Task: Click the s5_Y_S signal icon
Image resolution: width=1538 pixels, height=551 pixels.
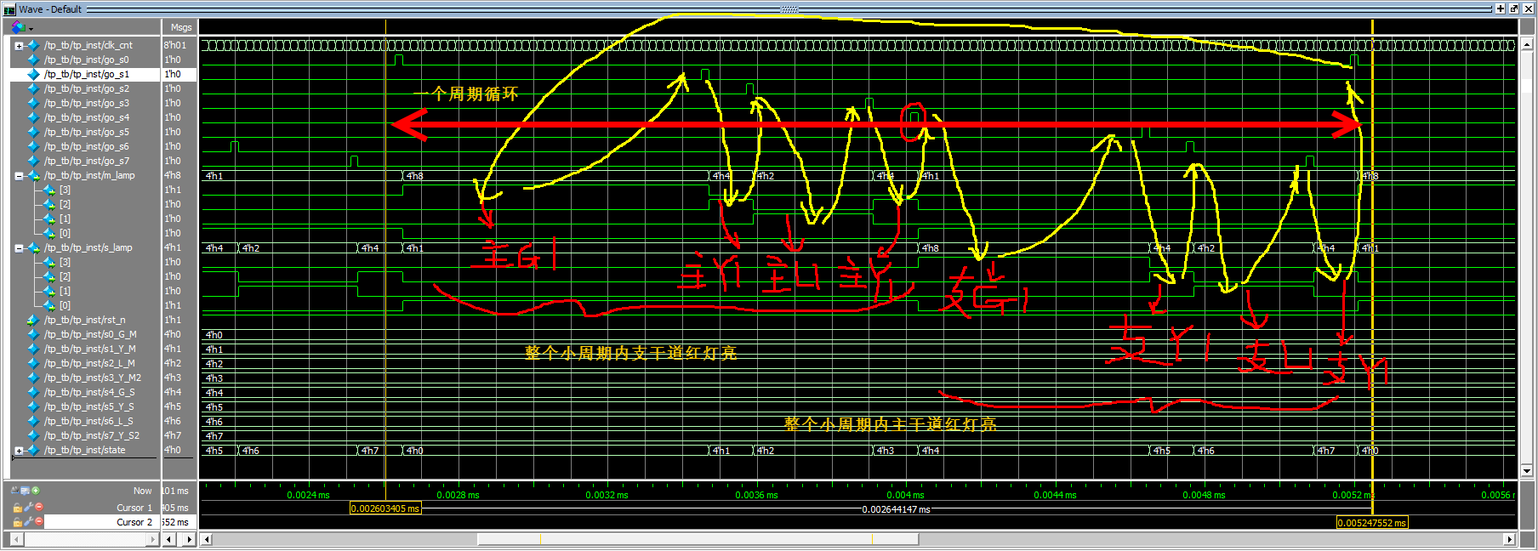Action: pyautogui.click(x=33, y=407)
